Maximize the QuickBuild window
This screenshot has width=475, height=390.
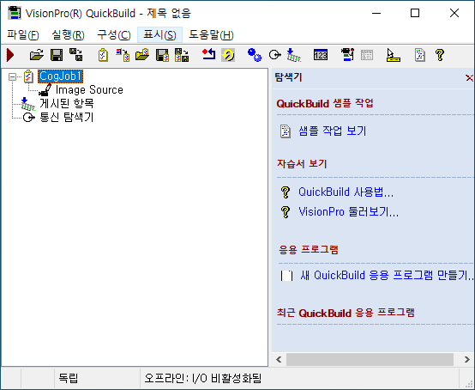coord(415,13)
